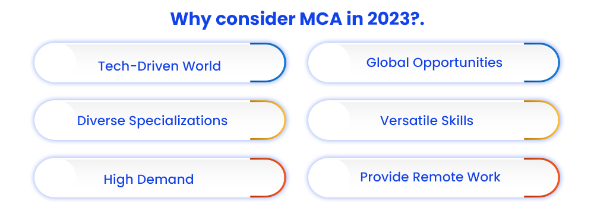Viewport: 594px width, 217px height.
Task: Click the 'Why consider MCA in 2023?' heading
Action: (298, 19)
